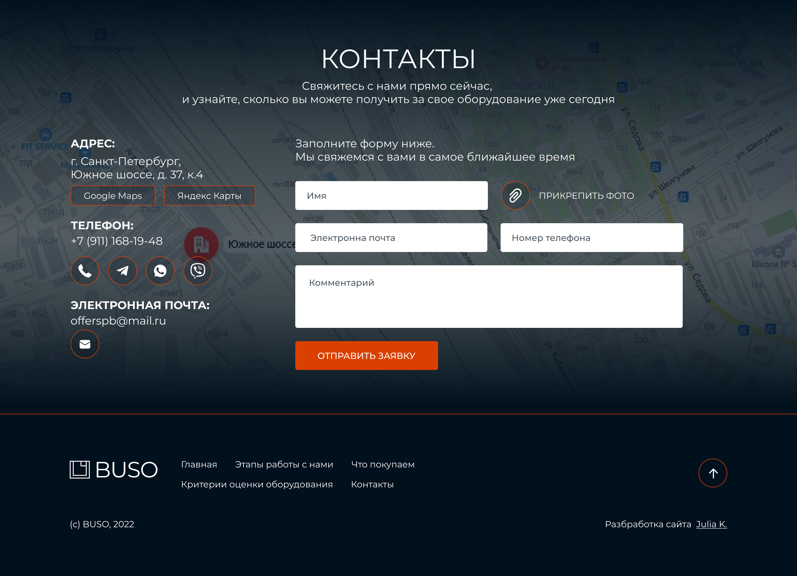Click the scroll-to-top arrow icon
Screen dimensions: 797x576
[713, 473]
